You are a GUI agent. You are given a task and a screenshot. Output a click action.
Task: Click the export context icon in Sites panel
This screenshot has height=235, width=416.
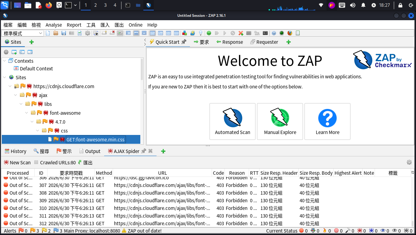30,52
